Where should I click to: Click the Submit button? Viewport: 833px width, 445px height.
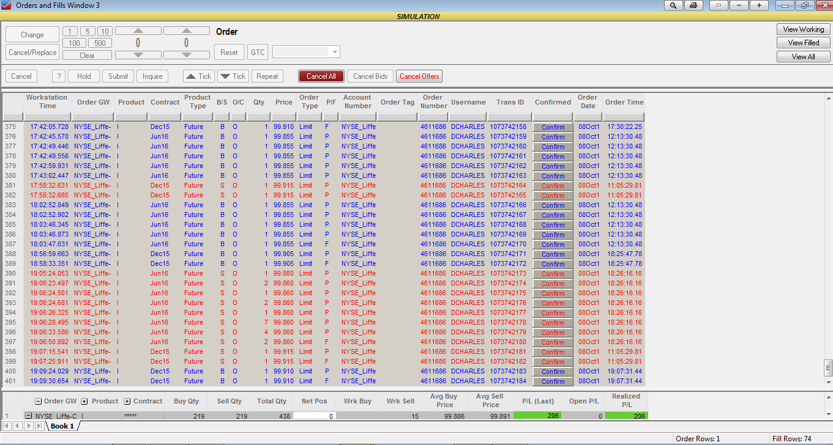point(118,76)
